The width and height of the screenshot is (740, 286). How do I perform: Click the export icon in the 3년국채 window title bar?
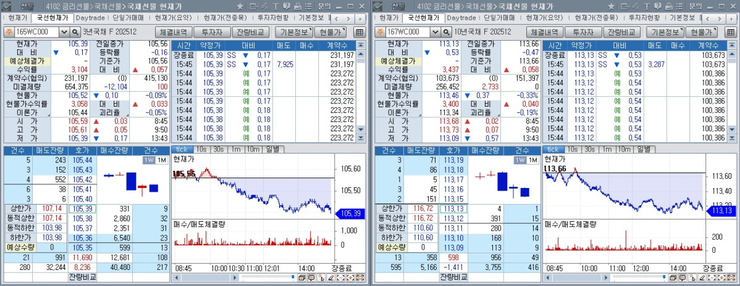[x=254, y=7]
